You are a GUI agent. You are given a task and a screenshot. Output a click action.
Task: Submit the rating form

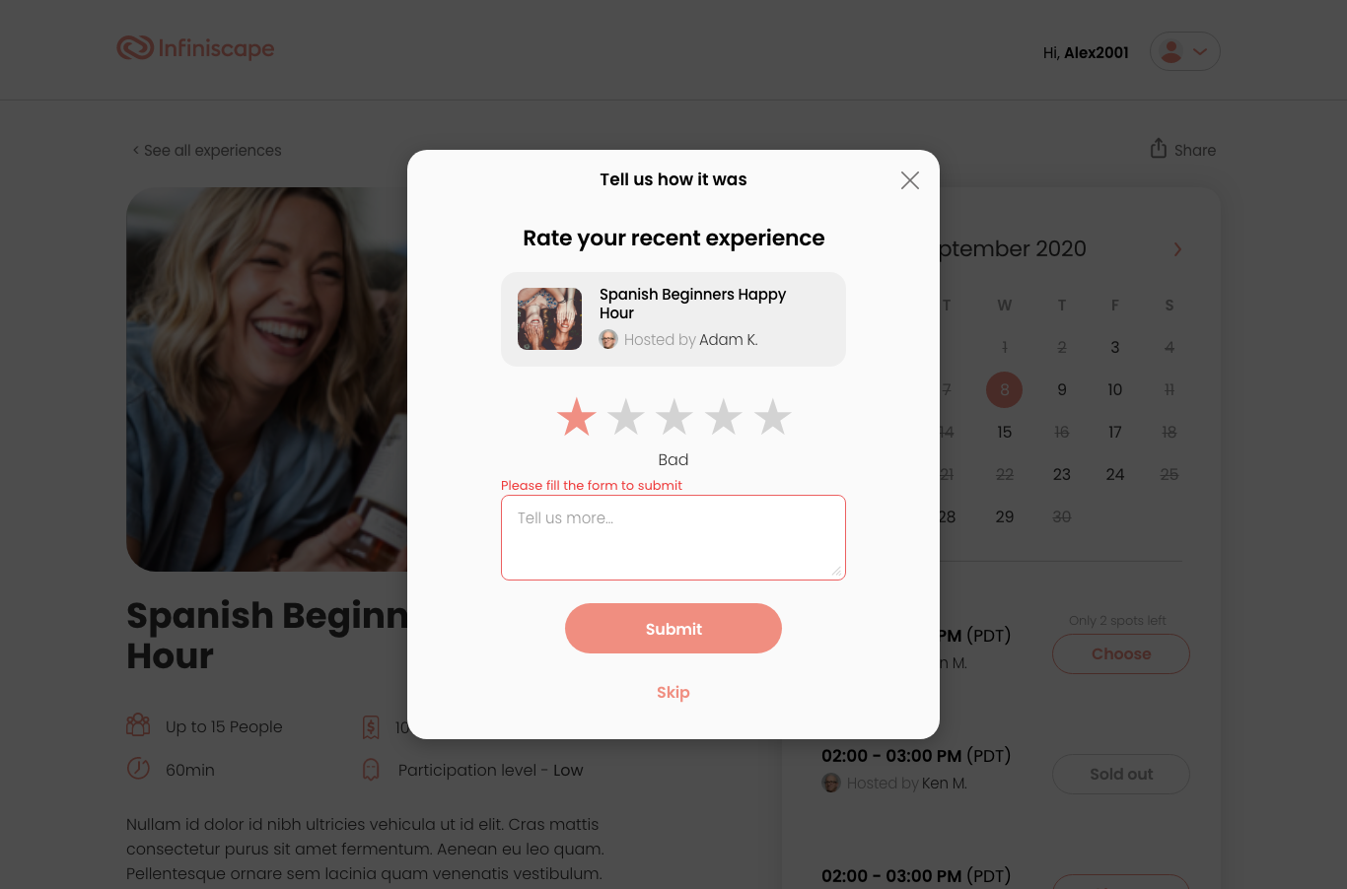pos(673,629)
